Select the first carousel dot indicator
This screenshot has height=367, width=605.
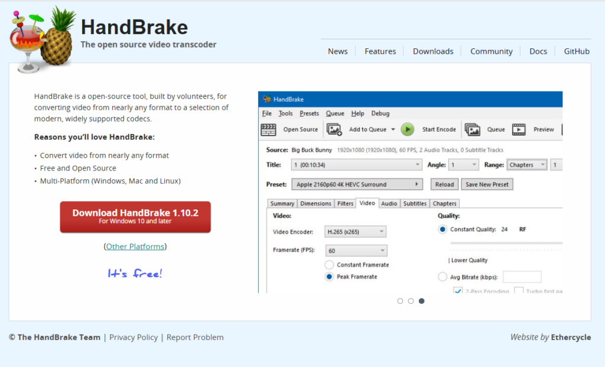(x=400, y=301)
